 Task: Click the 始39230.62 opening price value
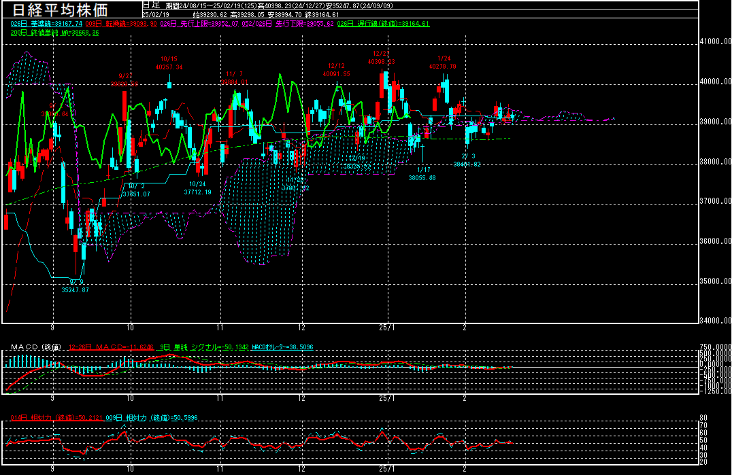[210, 15]
